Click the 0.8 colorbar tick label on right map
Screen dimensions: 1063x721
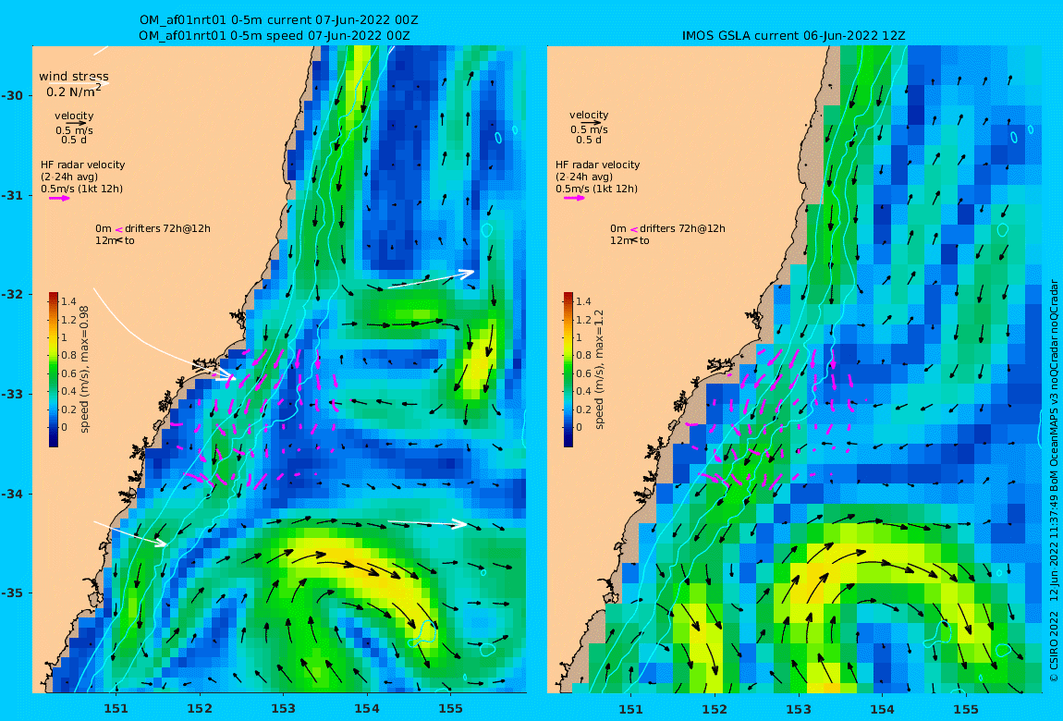click(x=583, y=355)
